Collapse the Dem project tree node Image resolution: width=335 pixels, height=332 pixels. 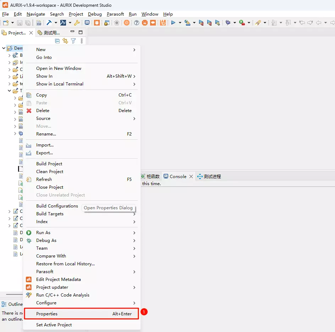(4, 48)
